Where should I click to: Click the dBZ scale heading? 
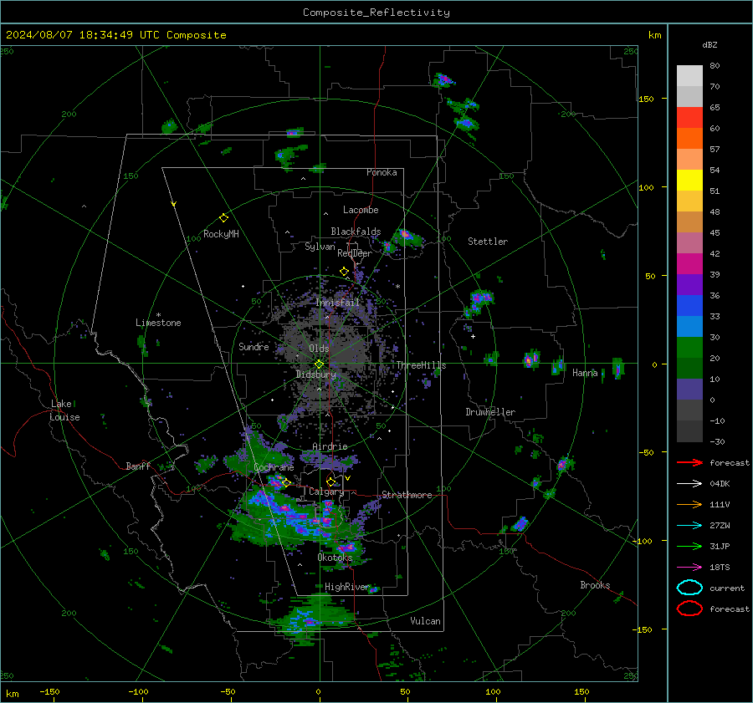tap(709, 44)
